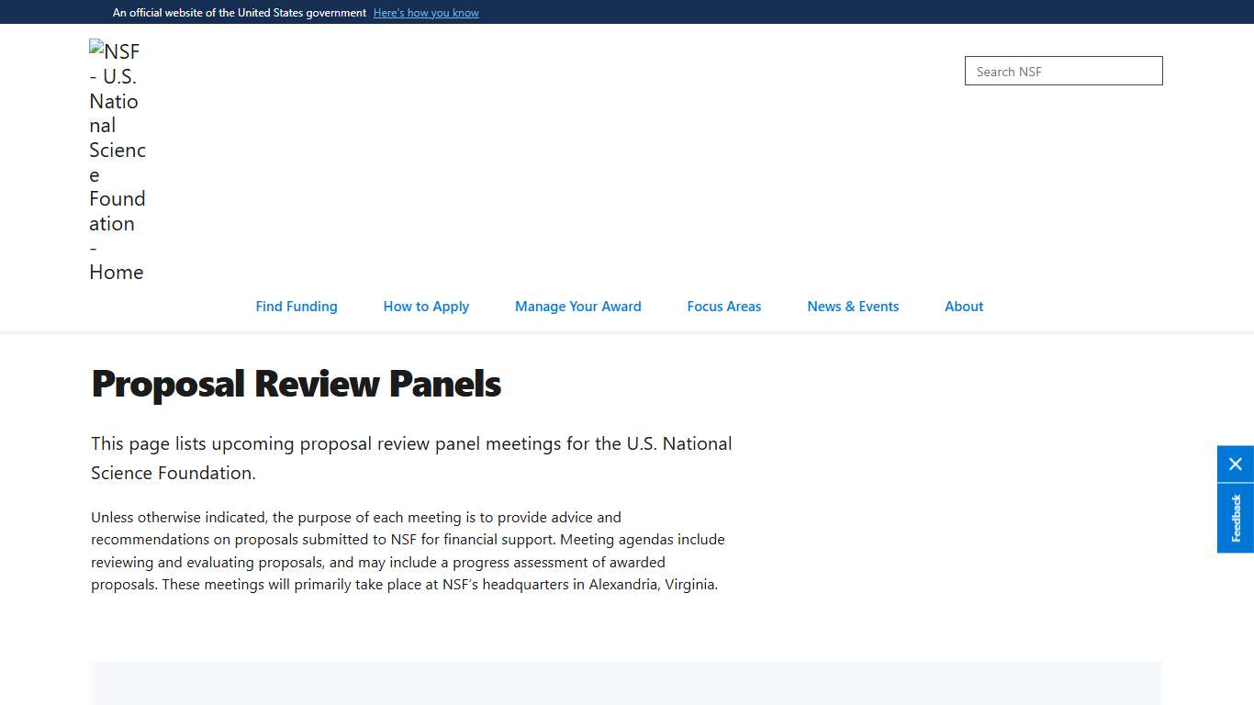Viewport: 1254px width, 705px height.
Task: Click the official government banner notice
Action: 239,12
